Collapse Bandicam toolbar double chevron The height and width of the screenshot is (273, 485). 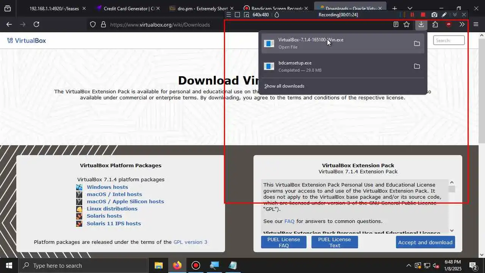[455, 15]
